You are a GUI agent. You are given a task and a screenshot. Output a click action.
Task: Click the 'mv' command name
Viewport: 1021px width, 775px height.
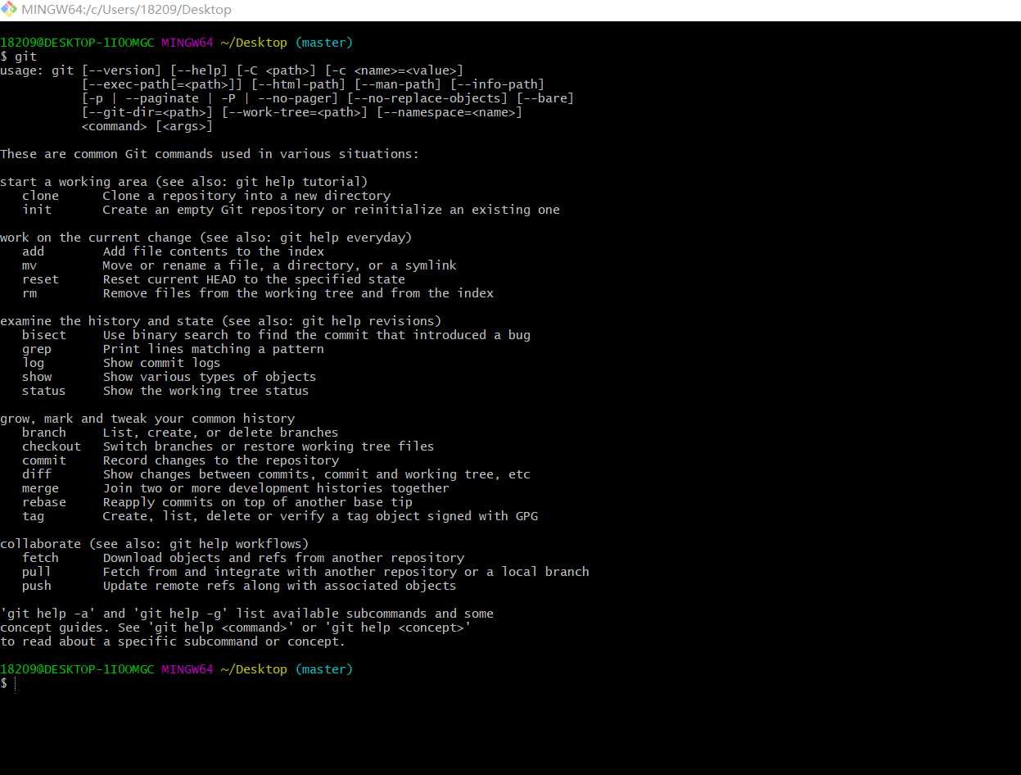click(x=29, y=265)
